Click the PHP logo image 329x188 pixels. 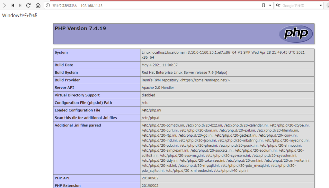(296, 34)
